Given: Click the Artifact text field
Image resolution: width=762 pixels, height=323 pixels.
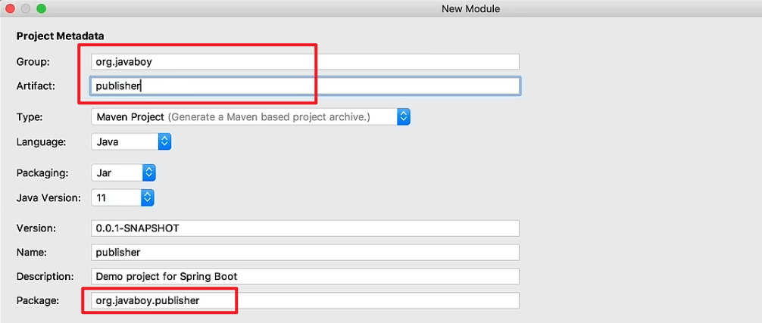Looking at the screenshot, I should click(x=304, y=85).
